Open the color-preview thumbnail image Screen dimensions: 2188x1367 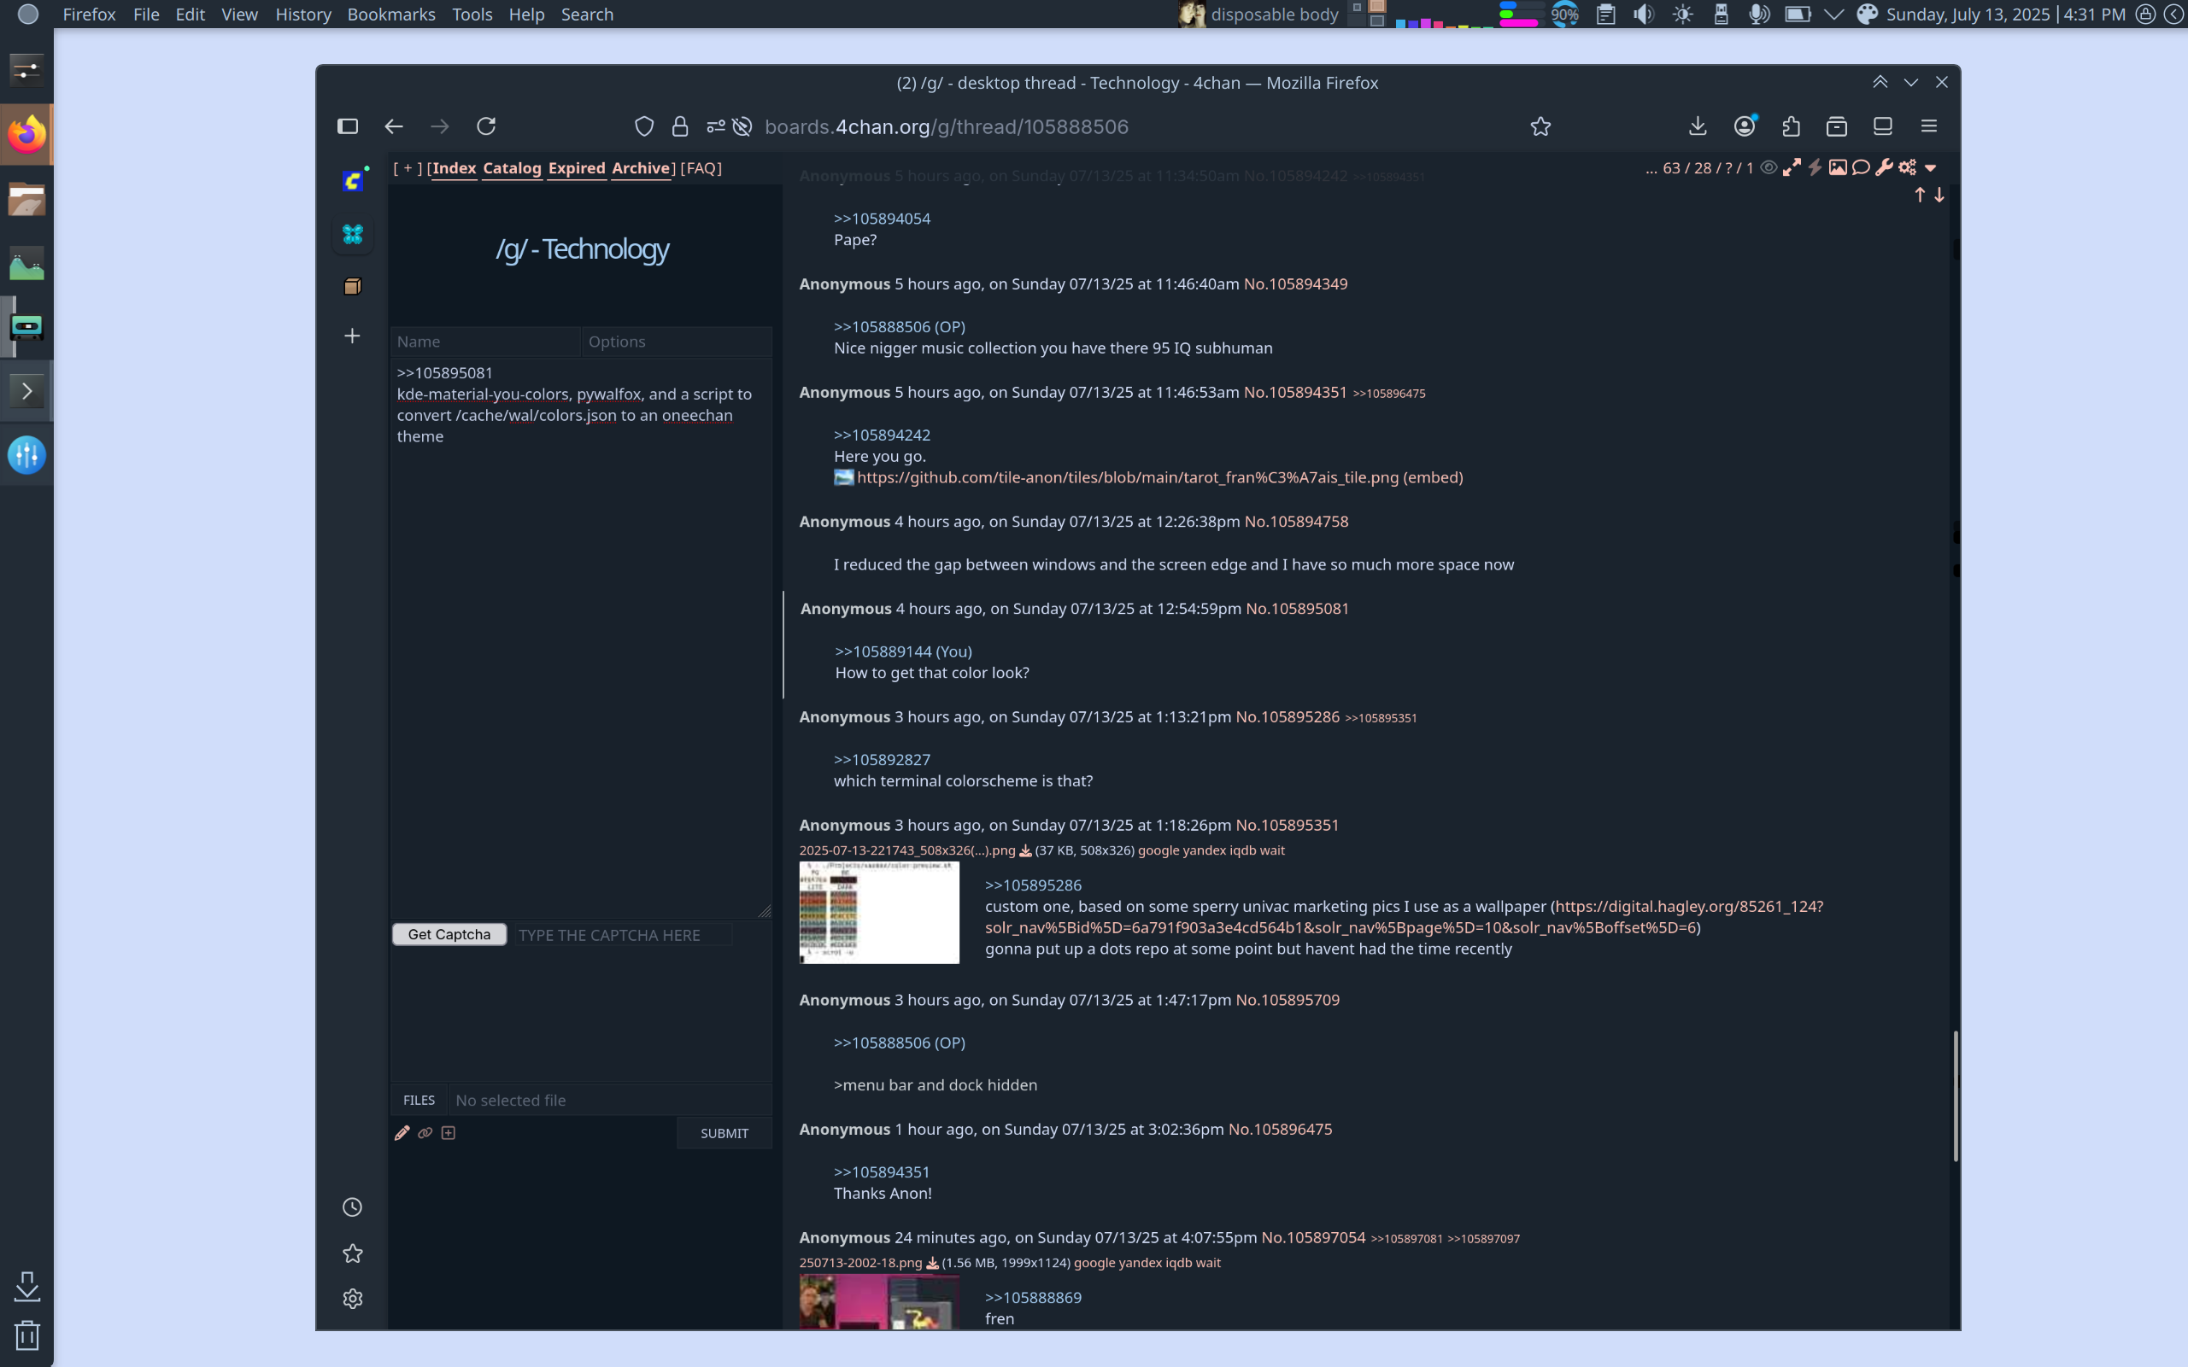pyautogui.click(x=879, y=912)
